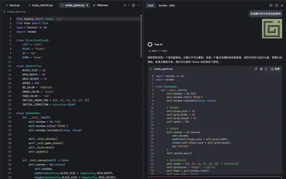Viewport: 286px width, 179px height.
Task: Click the link icon on the Webview tab
Action: point(94,5)
